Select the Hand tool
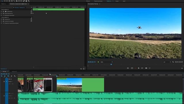 click(26, 1)
